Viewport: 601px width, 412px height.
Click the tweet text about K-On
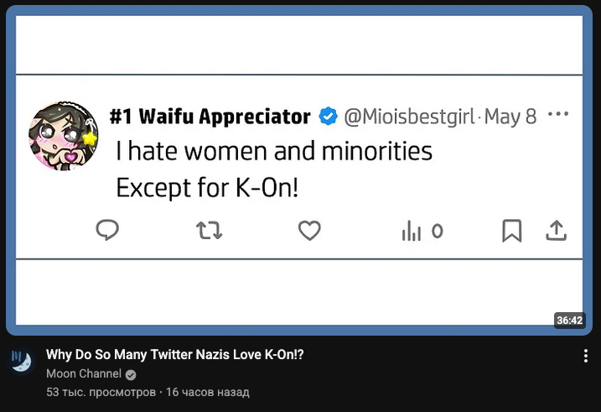[x=274, y=169]
